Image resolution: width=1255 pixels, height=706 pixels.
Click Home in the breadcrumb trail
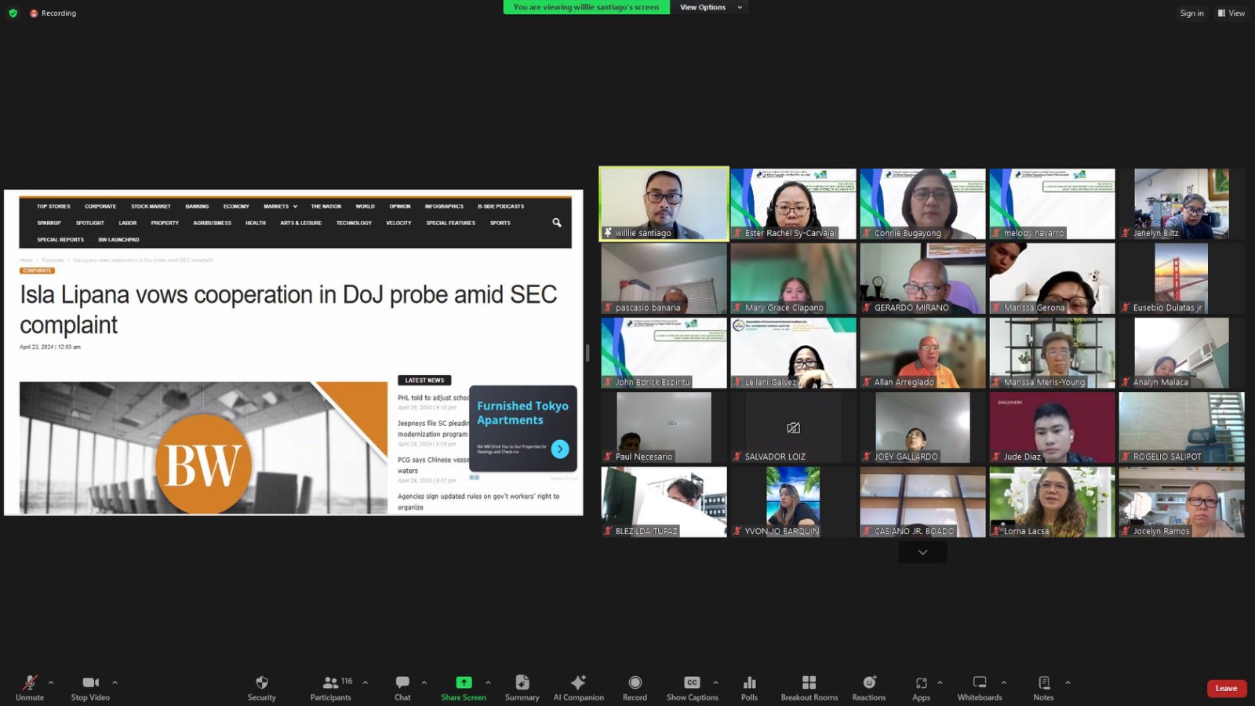click(26, 260)
